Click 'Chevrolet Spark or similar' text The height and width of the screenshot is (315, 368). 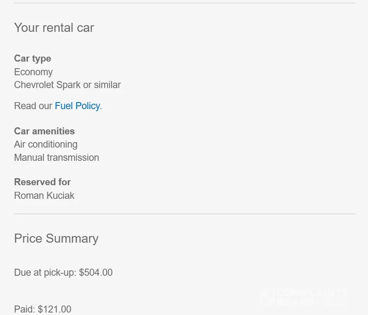tap(67, 85)
